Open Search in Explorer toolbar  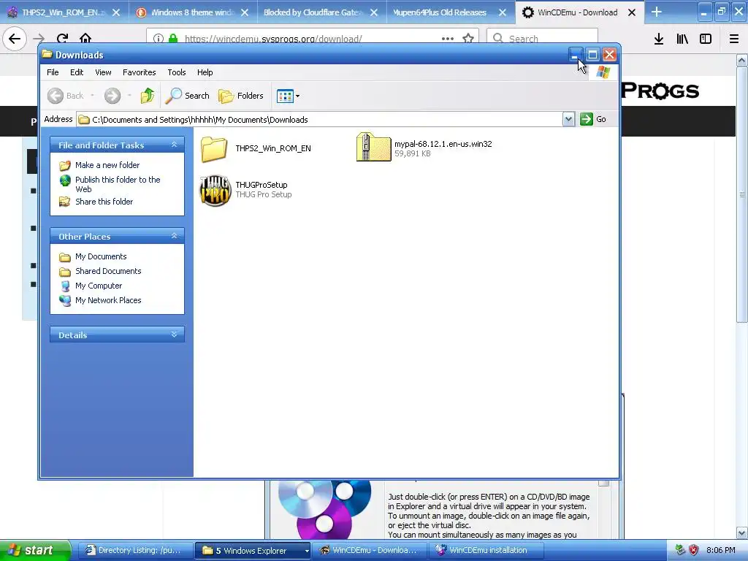point(188,96)
